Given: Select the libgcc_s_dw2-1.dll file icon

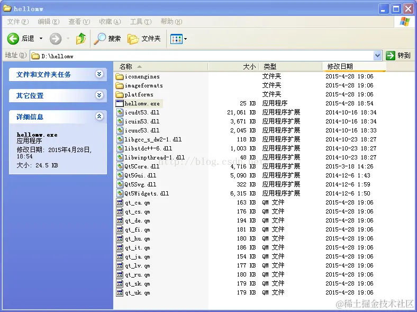Looking at the screenshot, I should tap(120, 139).
